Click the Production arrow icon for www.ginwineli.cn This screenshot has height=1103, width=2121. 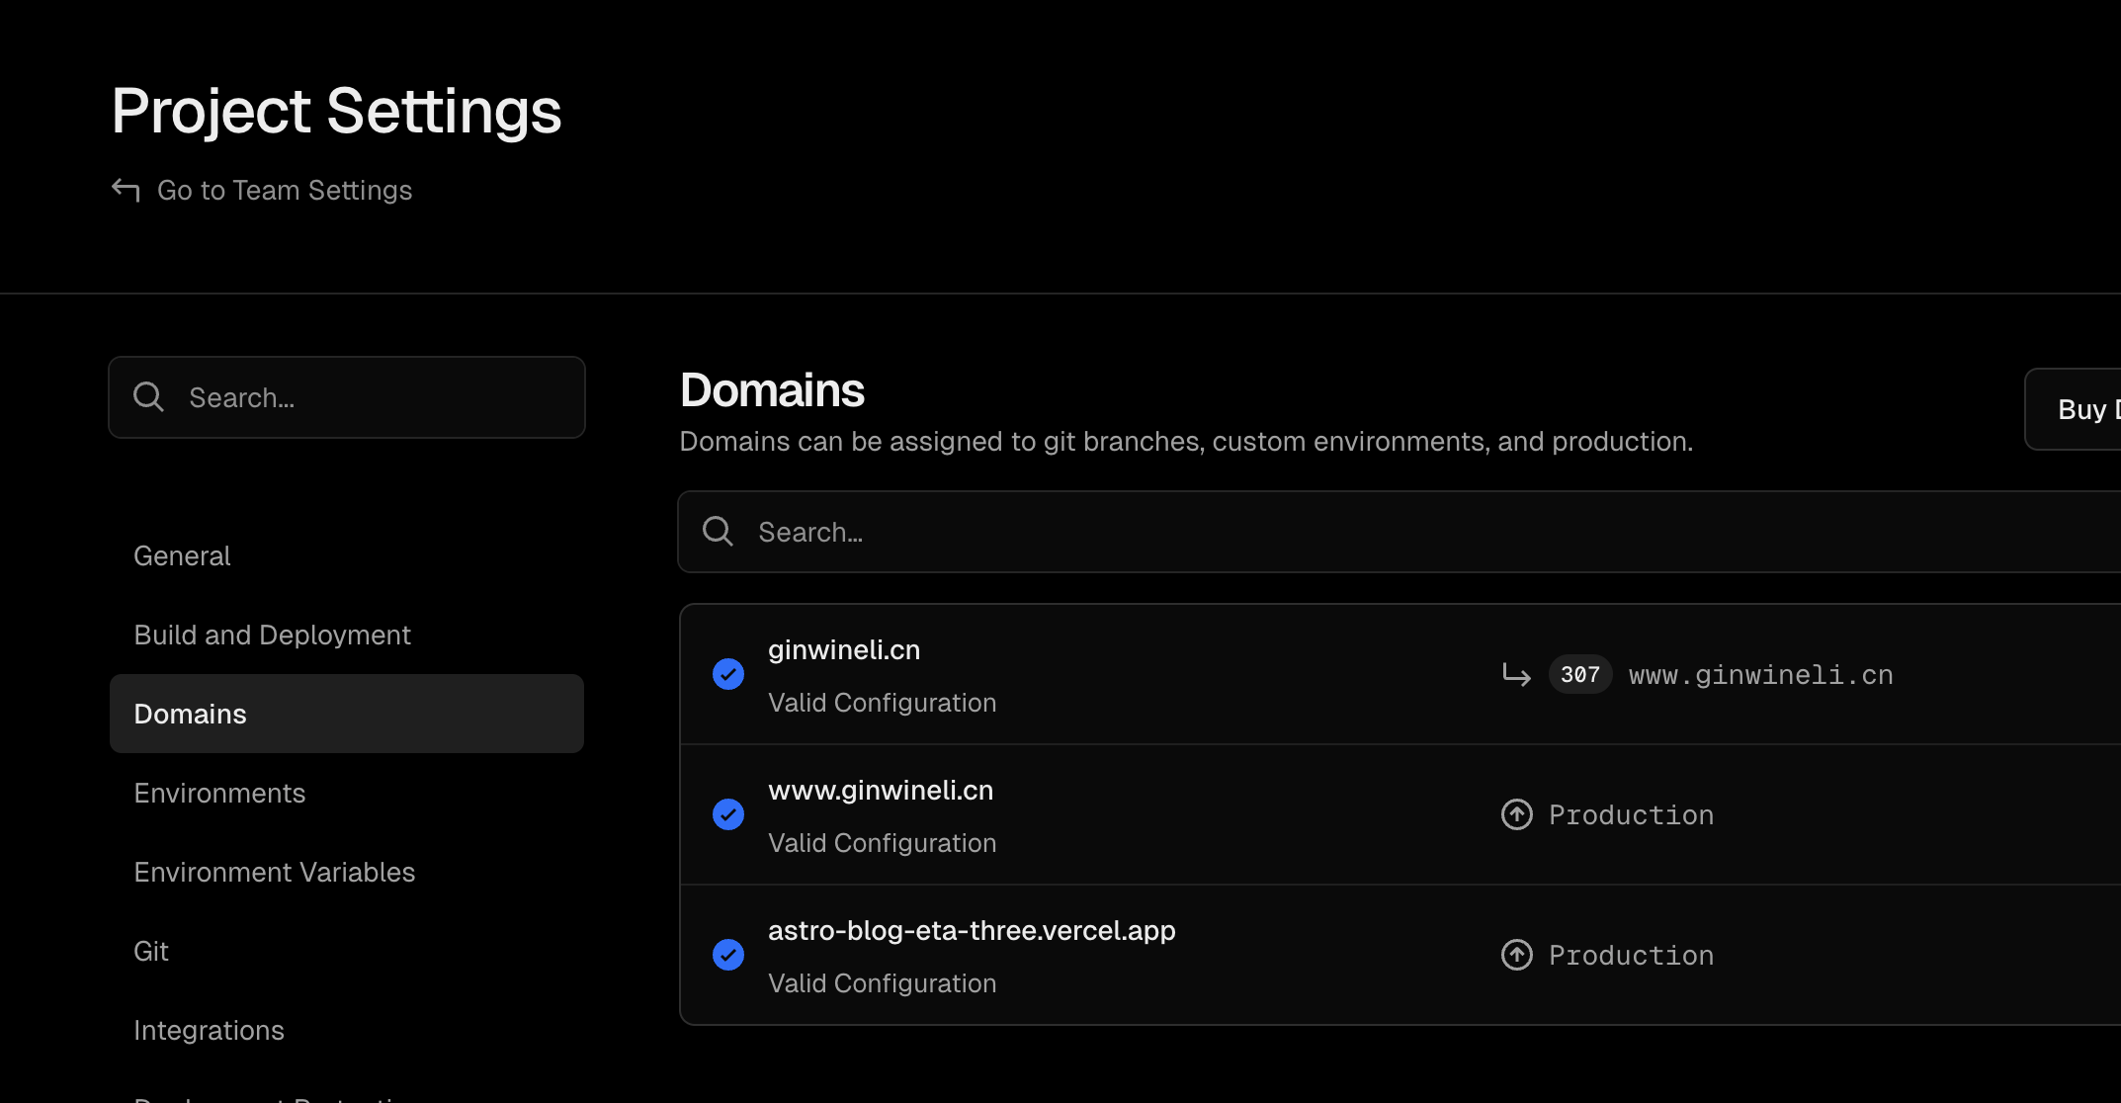point(1516,815)
